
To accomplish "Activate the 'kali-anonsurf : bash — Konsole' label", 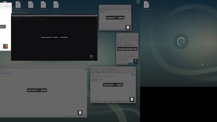I will [54, 37].
